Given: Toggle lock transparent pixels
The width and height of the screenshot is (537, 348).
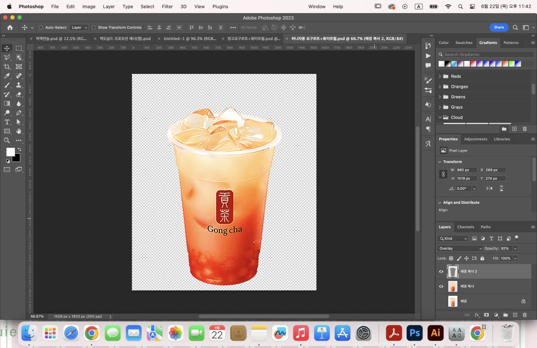Looking at the screenshot, I should tap(451, 259).
